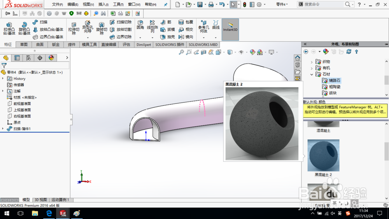The height and width of the screenshot is (219, 389).
Task: Select the Extruded Cut (拉伸切除) tool
Action: [74, 28]
